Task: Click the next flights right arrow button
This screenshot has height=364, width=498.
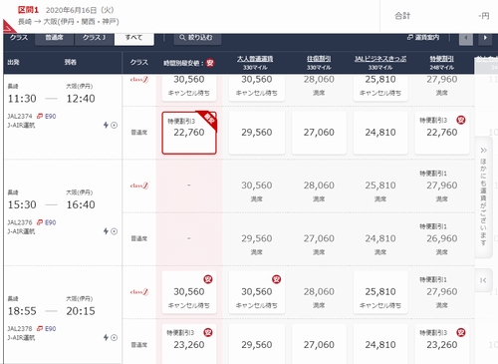Action: [x=485, y=38]
